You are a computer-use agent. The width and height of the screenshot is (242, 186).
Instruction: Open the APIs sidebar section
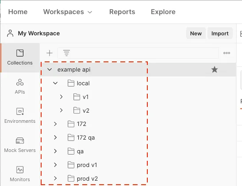(20, 86)
